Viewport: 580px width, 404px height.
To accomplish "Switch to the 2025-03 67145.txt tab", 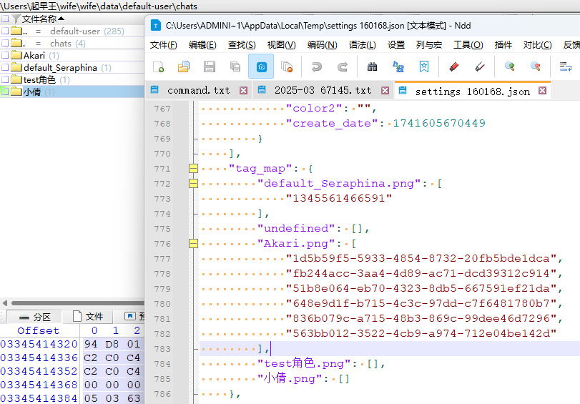I will (x=323, y=90).
